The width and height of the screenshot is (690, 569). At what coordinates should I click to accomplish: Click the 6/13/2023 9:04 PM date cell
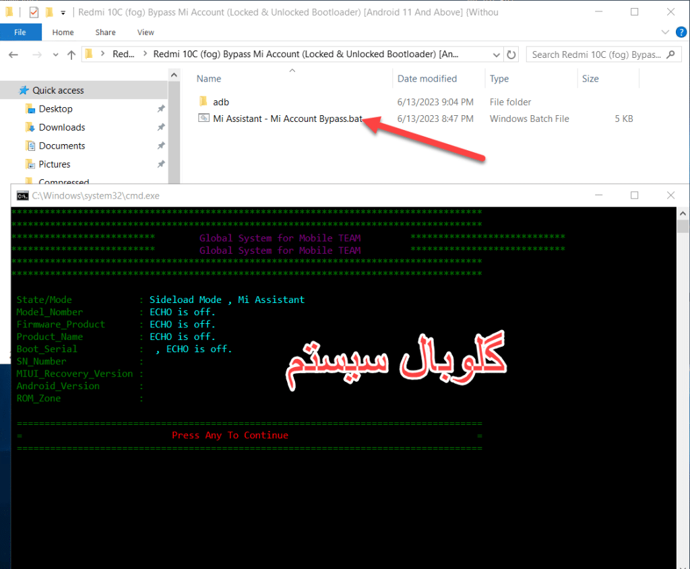tap(435, 102)
